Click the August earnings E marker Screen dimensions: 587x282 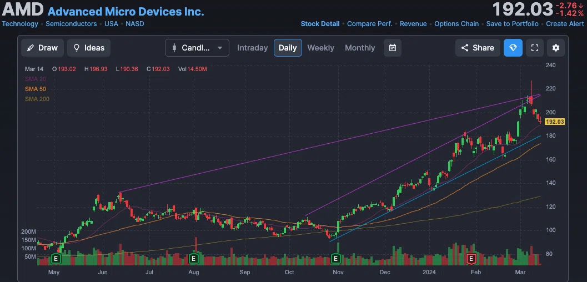[193, 258]
